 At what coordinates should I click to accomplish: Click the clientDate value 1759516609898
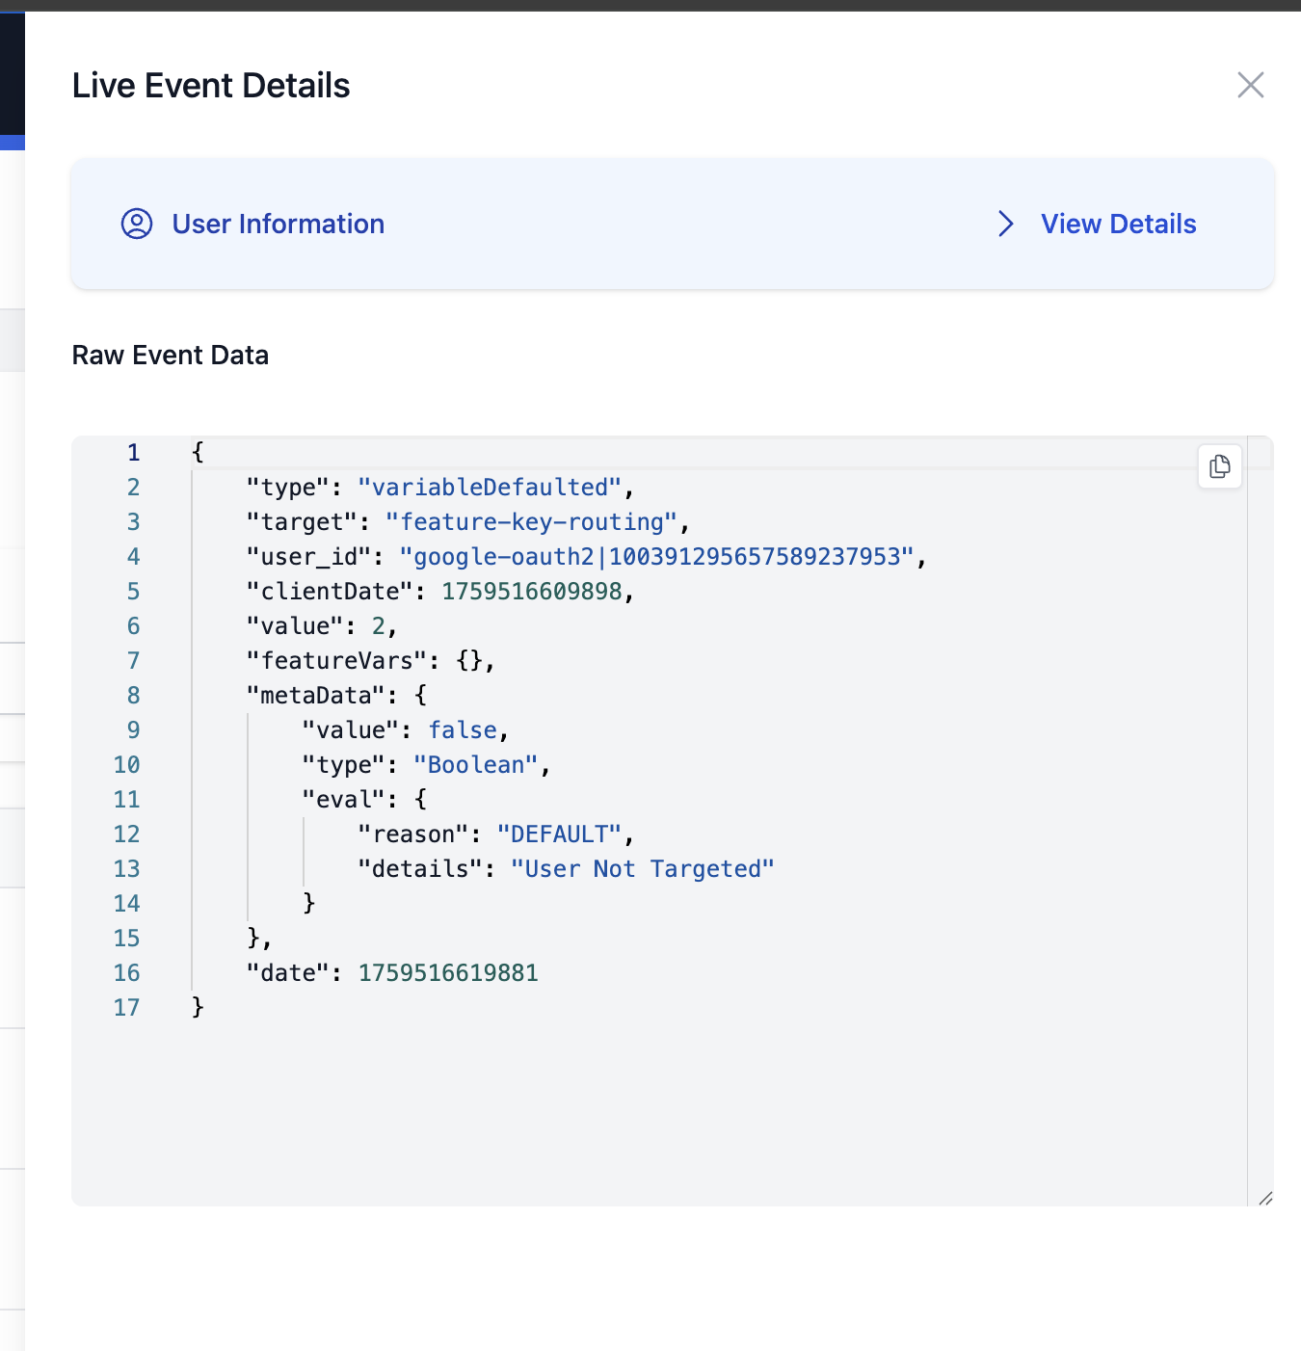[x=531, y=592]
